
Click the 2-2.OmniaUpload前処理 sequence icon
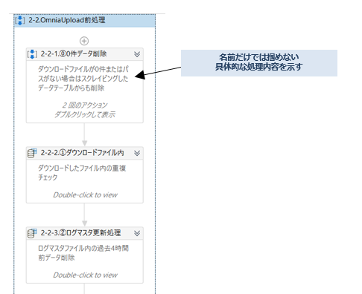click(x=20, y=20)
